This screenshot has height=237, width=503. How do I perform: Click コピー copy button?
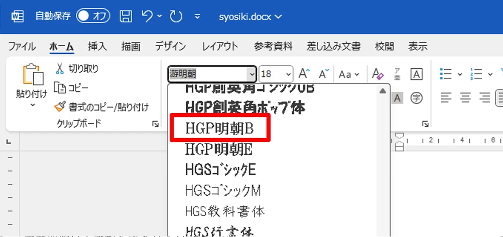click(x=71, y=87)
